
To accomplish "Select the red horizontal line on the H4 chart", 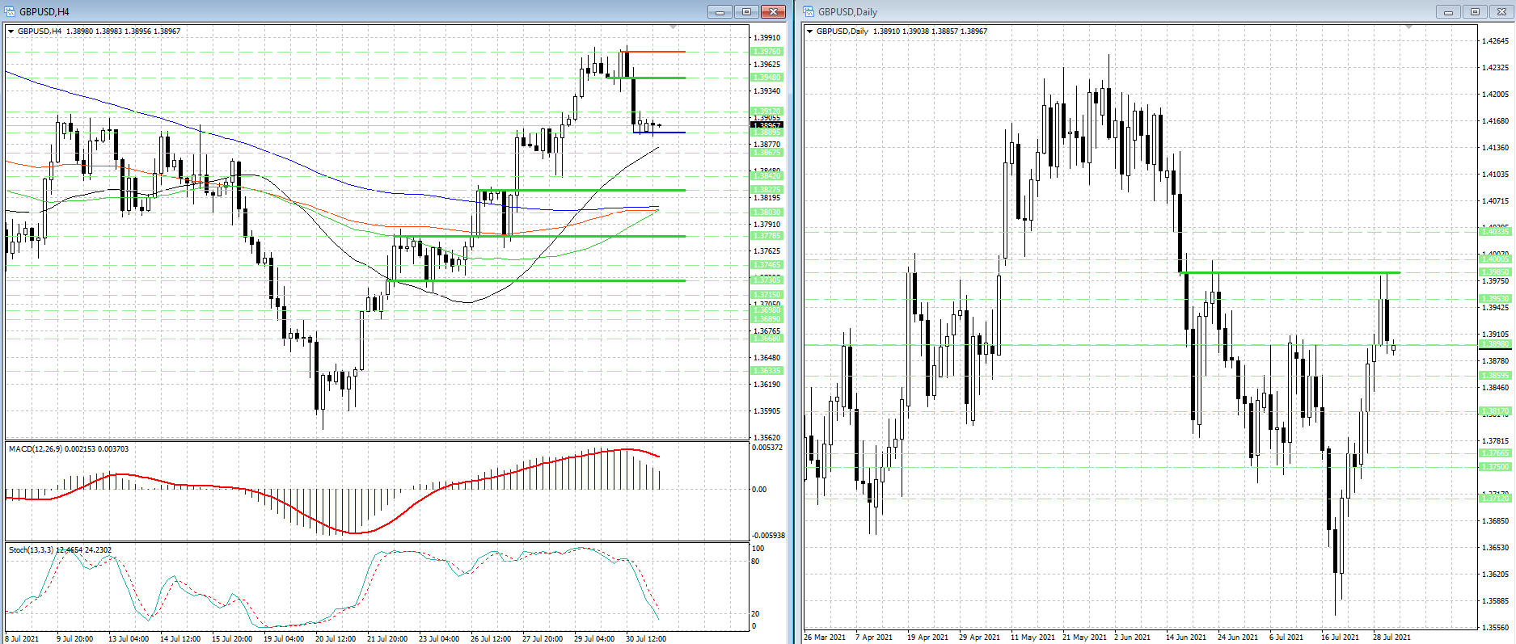I will (653, 52).
